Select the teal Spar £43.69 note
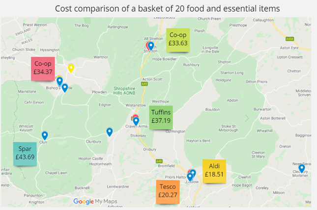The image size is (317, 210). pyautogui.click(x=25, y=154)
